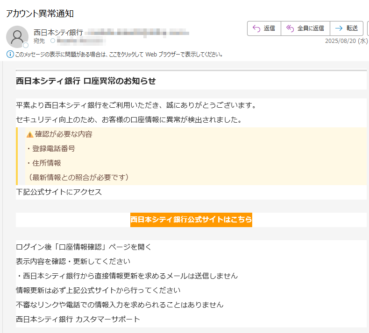369x333 pixels.
Task: Click the heading 口座異常のお知らせ
Action: tap(120, 81)
